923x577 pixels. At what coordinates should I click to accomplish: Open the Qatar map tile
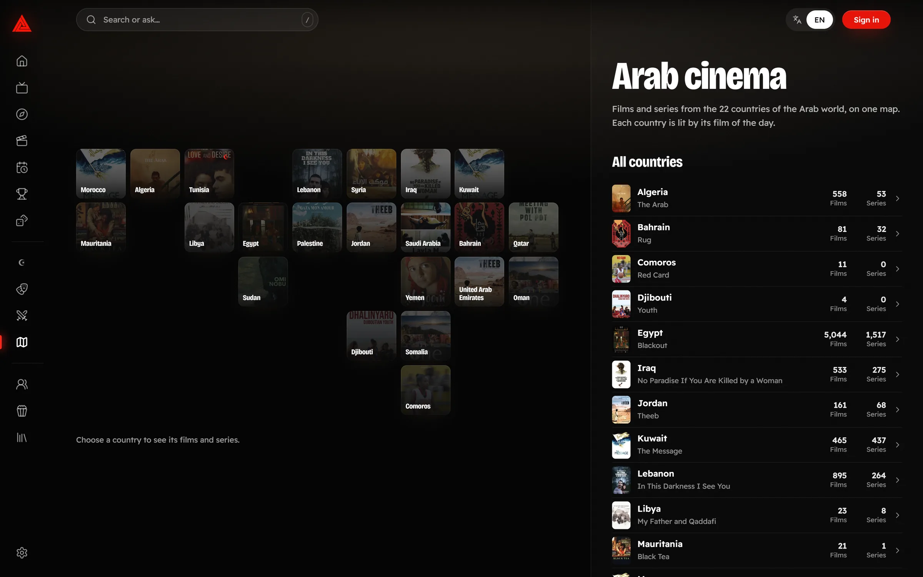coord(533,227)
